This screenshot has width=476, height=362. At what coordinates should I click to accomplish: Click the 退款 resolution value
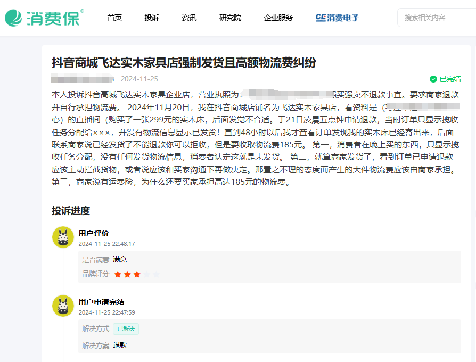point(120,345)
